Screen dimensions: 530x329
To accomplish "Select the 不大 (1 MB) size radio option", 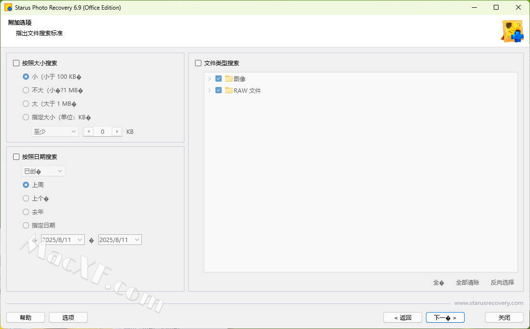I will click(x=26, y=90).
